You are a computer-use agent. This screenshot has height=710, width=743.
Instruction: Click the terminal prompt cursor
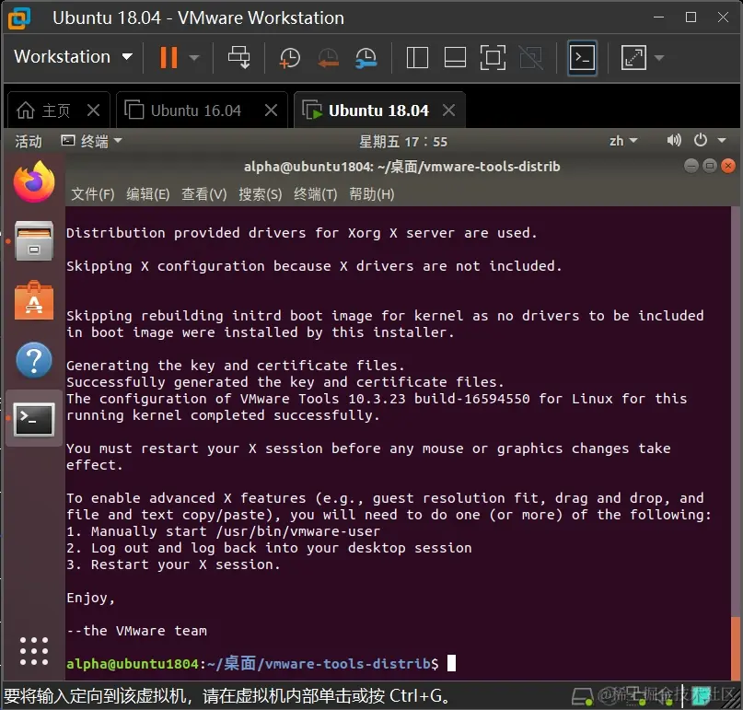(x=451, y=663)
